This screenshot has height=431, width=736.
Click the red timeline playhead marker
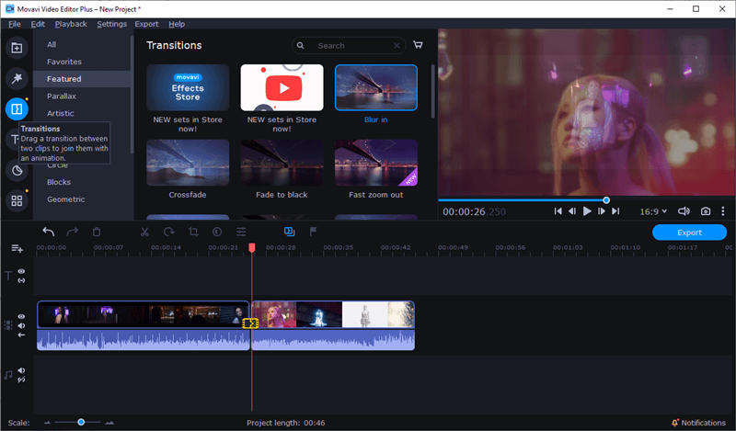coord(252,247)
